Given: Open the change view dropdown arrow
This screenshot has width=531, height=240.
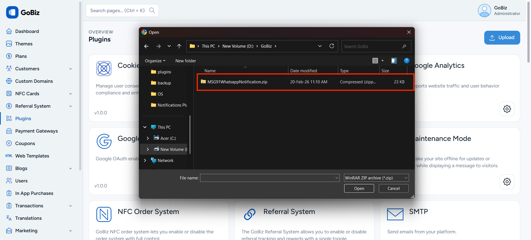Looking at the screenshot, I should pyautogui.click(x=382, y=61).
